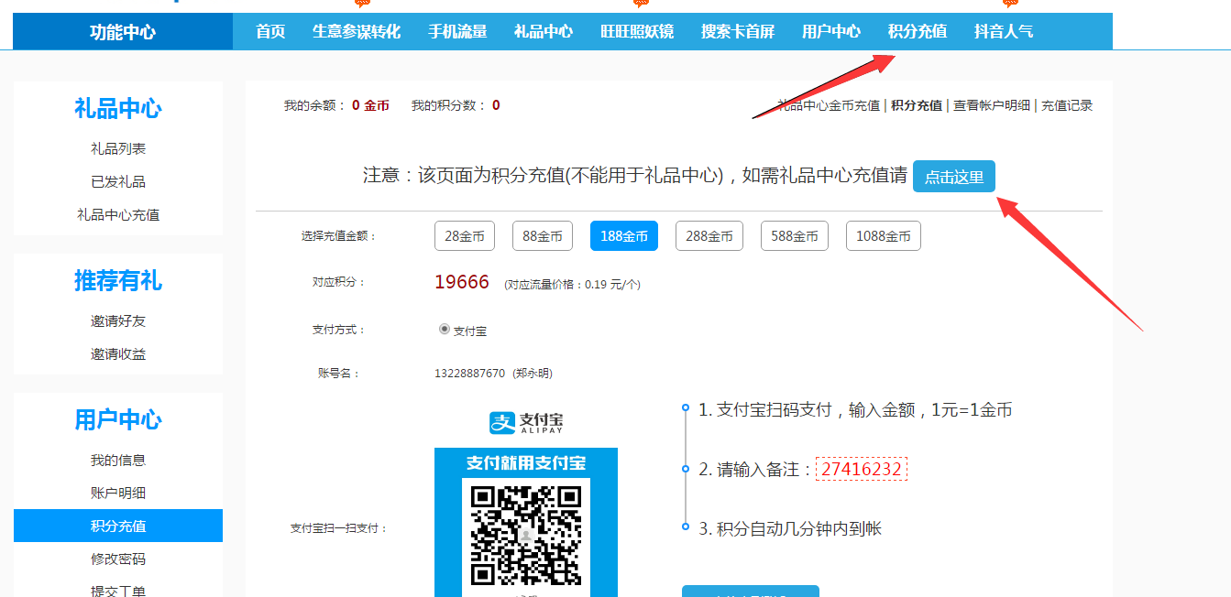Click account name 13228887670 (郑永明)
1231x597 pixels.
(x=494, y=374)
